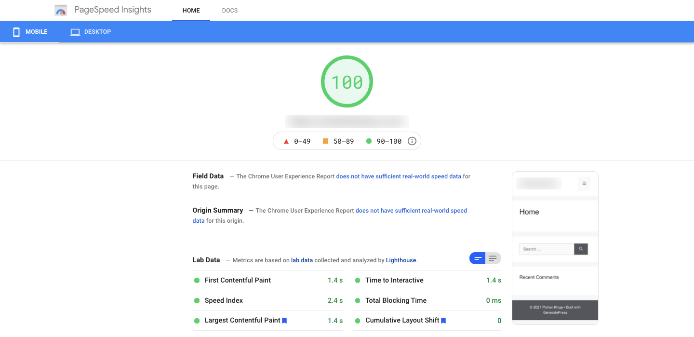694x337 pixels.
Task: Click the 100 performance score gauge
Action: [347, 82]
